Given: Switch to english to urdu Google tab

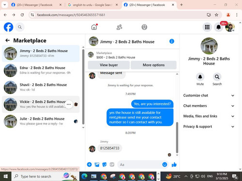Looking at the screenshot, I should 92,5.
